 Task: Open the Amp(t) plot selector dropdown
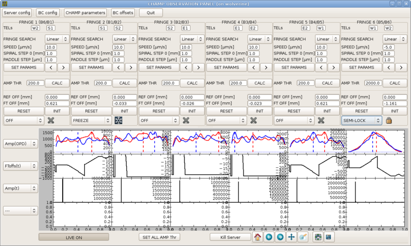point(21,188)
